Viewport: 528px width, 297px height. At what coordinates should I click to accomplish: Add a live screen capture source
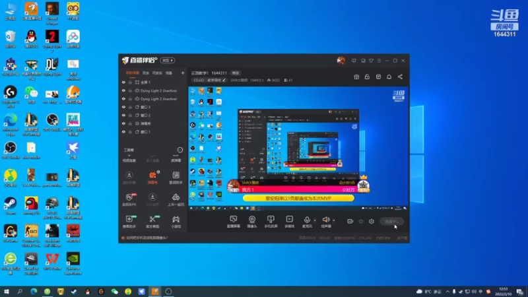(234, 222)
